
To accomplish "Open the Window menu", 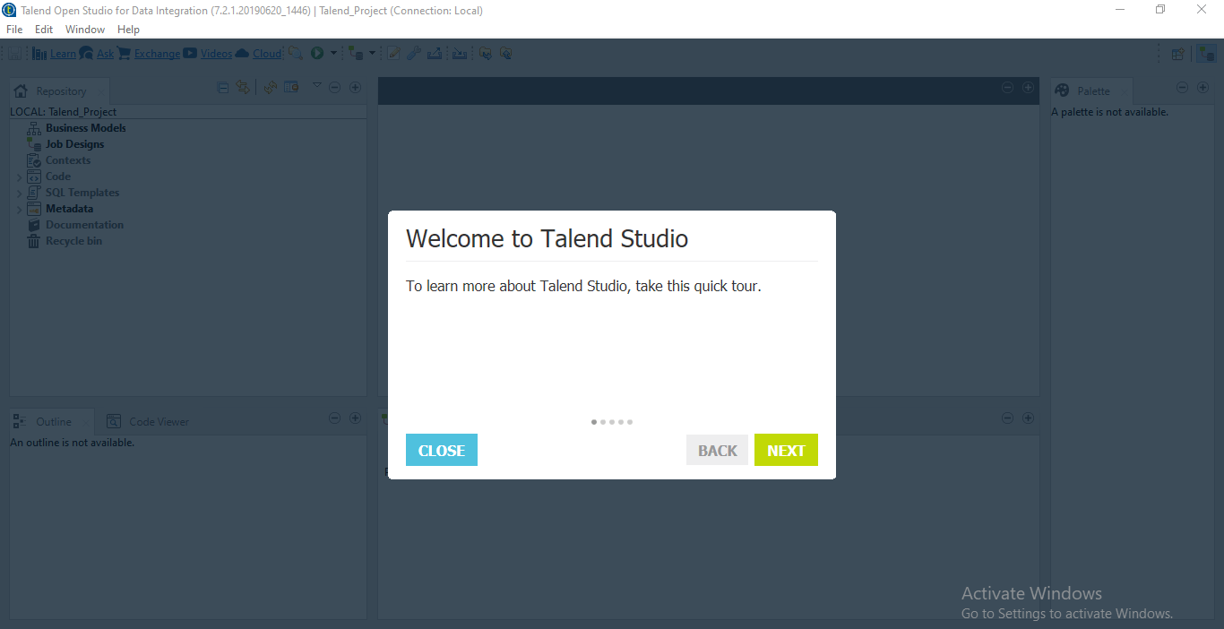I will coord(85,29).
